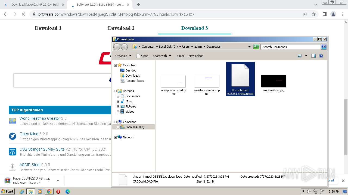Click Chrome icon in taskbar
This screenshot has height=195, width=348.
click(49, 191)
